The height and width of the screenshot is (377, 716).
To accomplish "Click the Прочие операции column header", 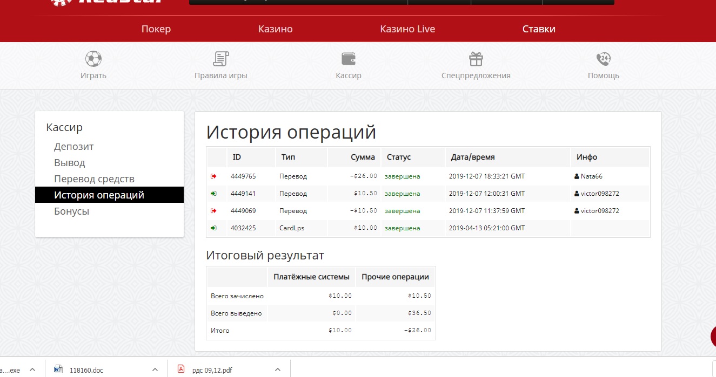I will [x=395, y=277].
